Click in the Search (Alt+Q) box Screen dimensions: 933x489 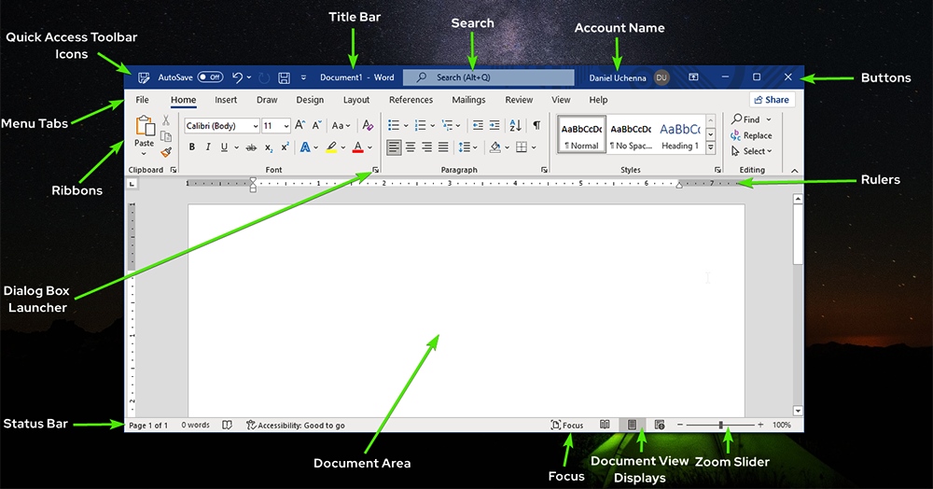point(489,77)
